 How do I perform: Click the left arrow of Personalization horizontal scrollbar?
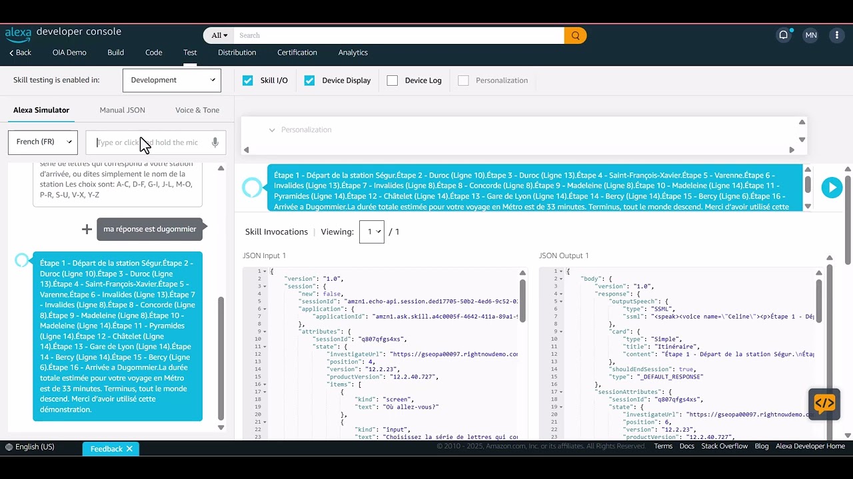pos(247,150)
